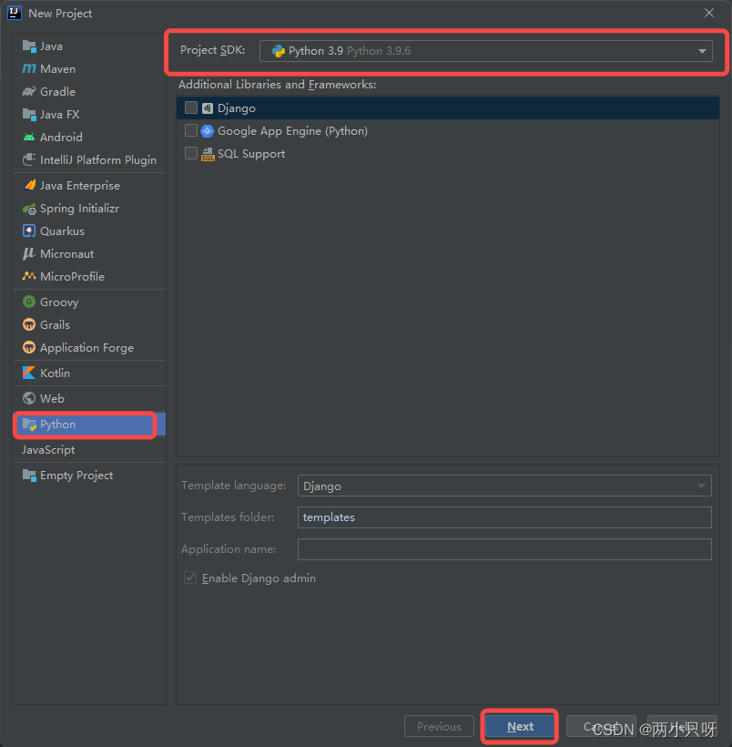This screenshot has height=747, width=732.
Task: Select JavaScript in project type list
Action: (48, 450)
